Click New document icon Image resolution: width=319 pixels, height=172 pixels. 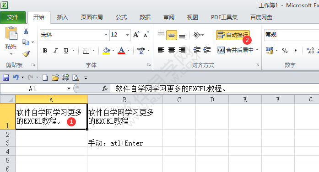coord(45,78)
